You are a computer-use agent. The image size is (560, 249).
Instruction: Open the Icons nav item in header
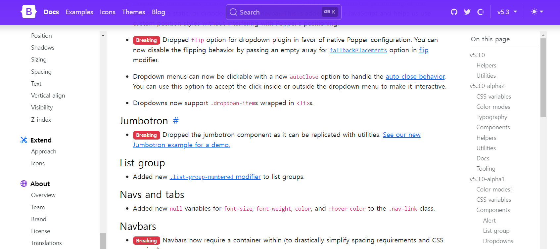click(x=108, y=12)
